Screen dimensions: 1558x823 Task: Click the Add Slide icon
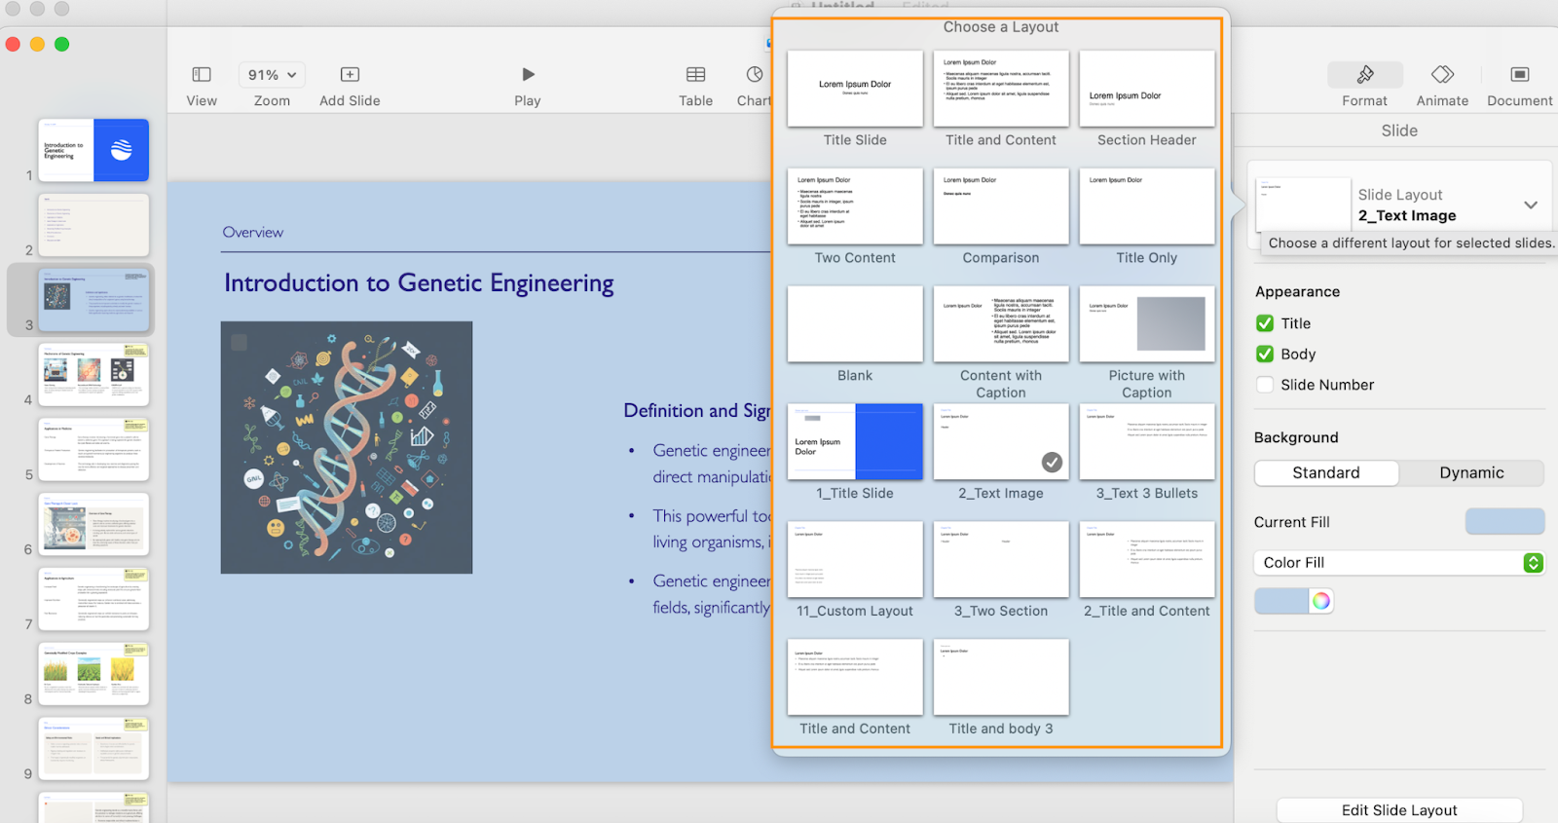pos(350,75)
